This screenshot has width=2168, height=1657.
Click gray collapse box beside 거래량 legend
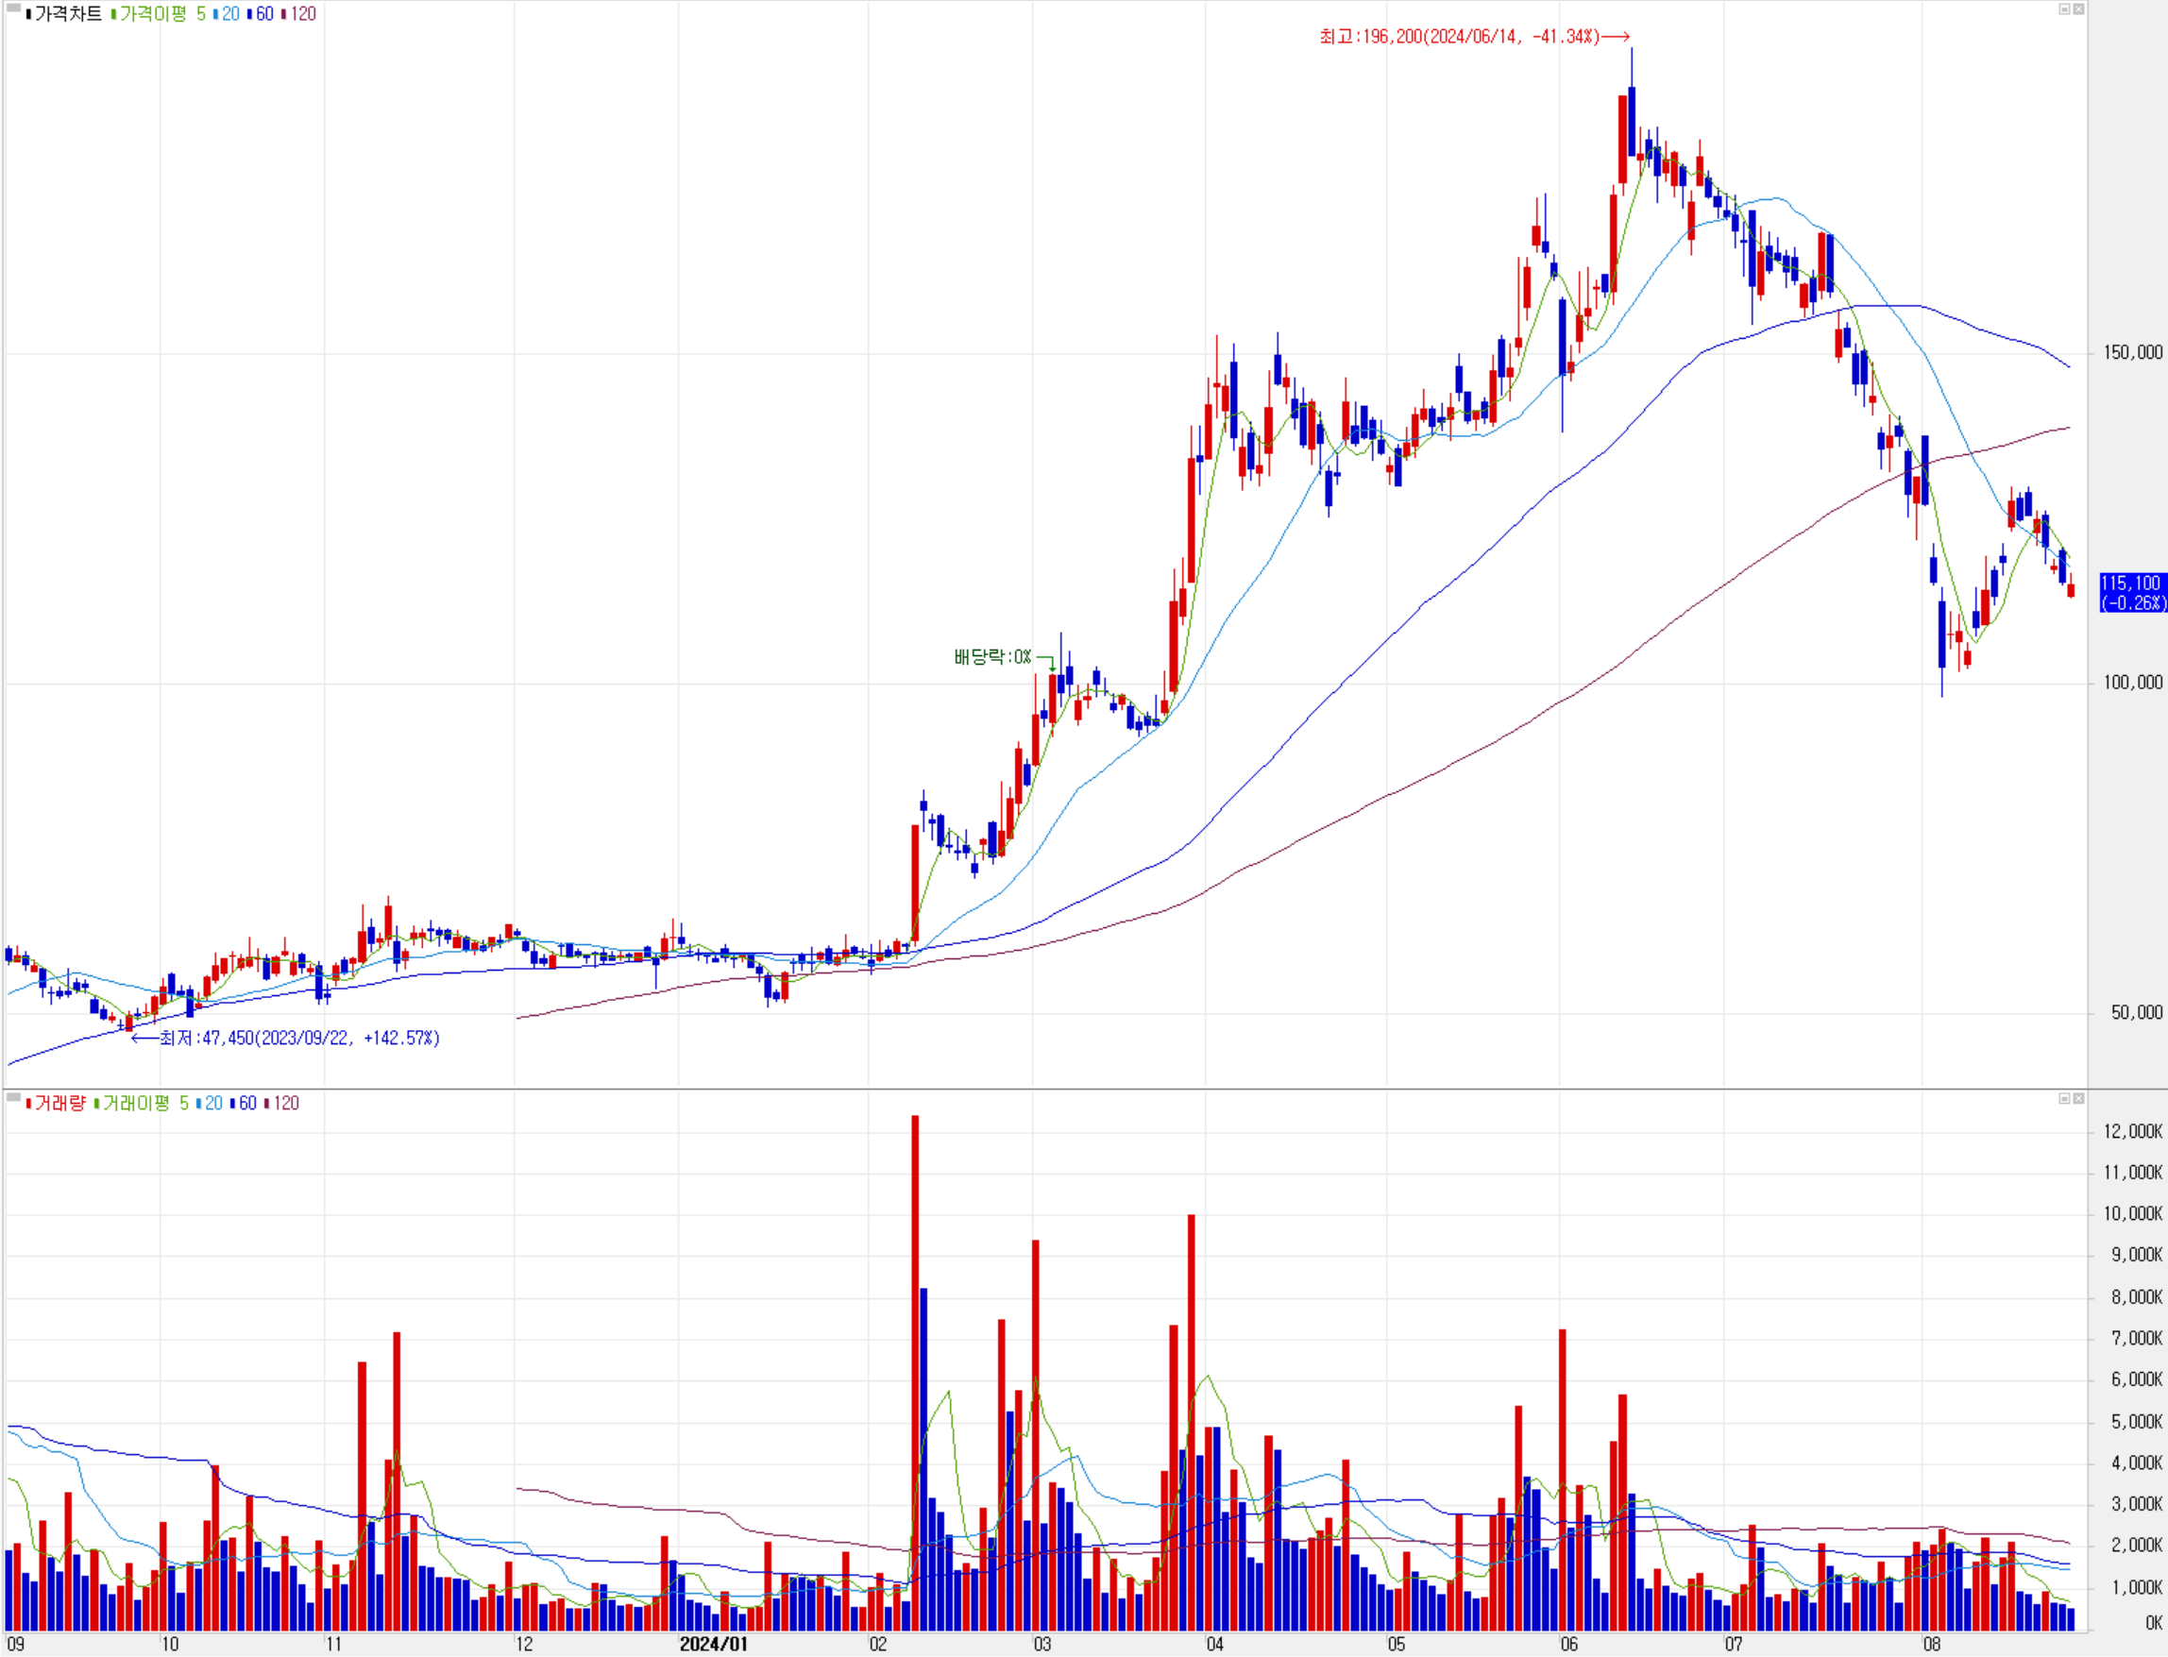pyautogui.click(x=14, y=1097)
